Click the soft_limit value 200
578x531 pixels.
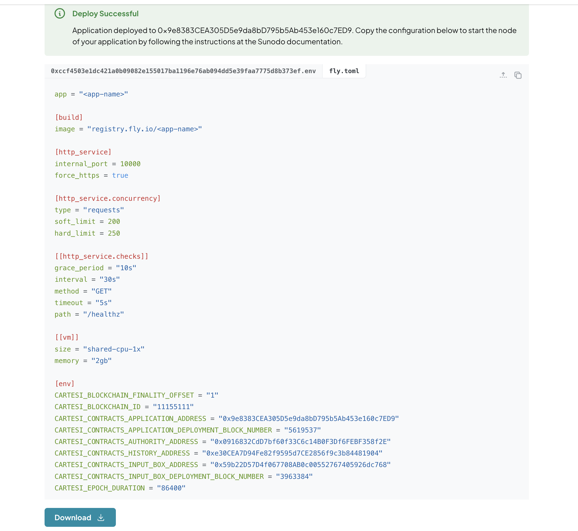tap(114, 221)
